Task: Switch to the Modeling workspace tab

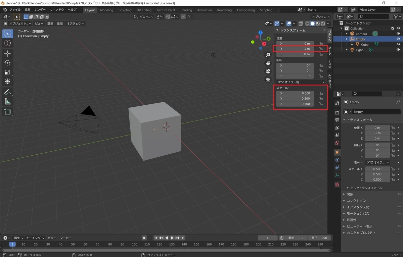Action: tap(106, 10)
